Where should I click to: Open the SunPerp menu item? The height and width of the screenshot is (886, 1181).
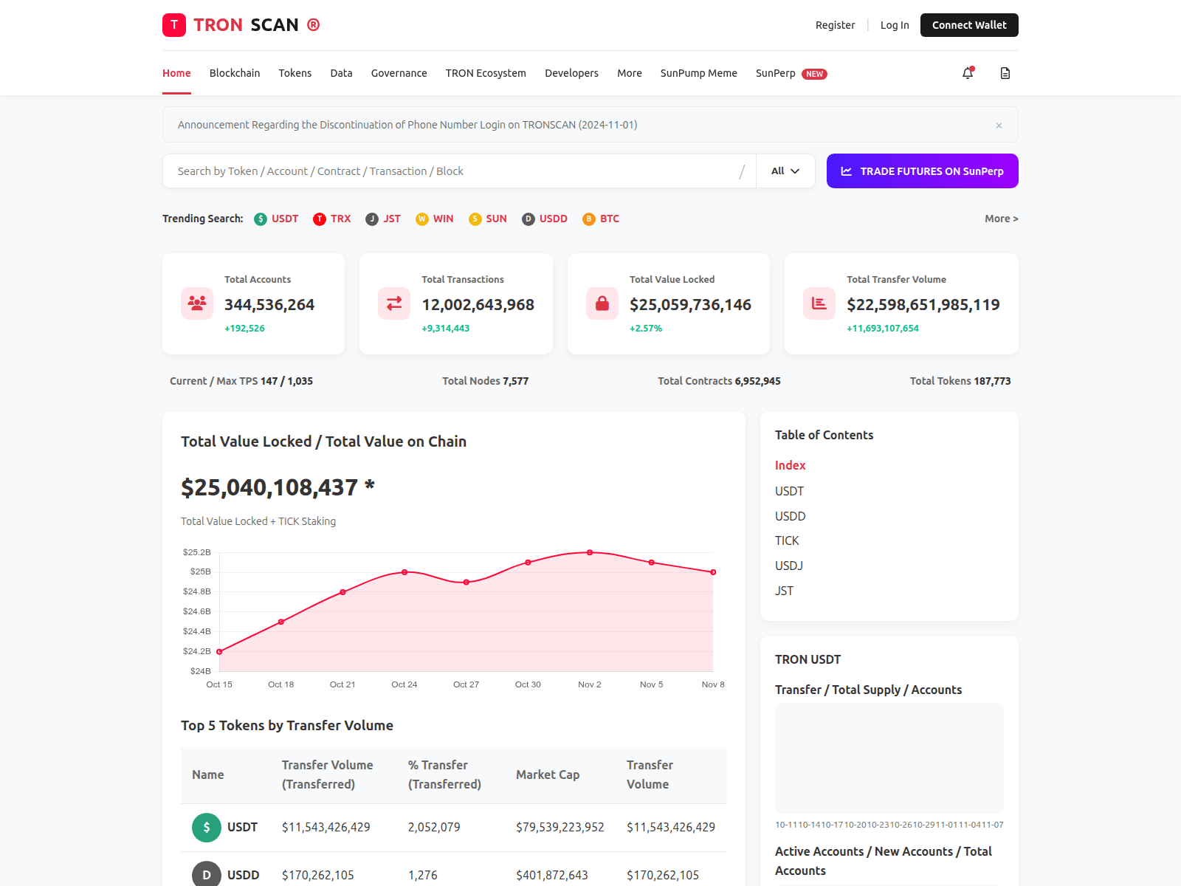click(x=776, y=73)
